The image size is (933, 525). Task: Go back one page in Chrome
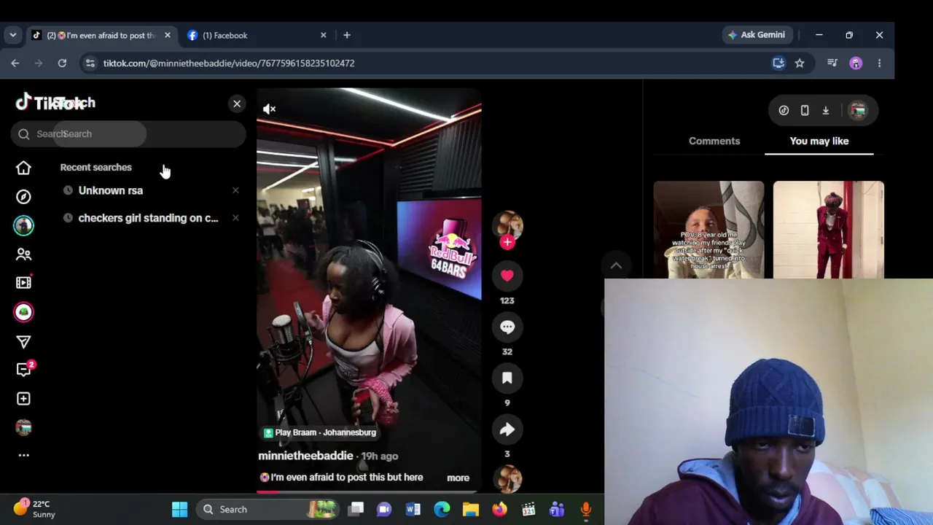[x=15, y=63]
